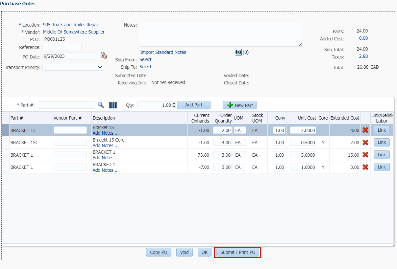
Task: Delete the BRACKET 1 row costing 15.00
Action: pyautogui.click(x=365, y=155)
